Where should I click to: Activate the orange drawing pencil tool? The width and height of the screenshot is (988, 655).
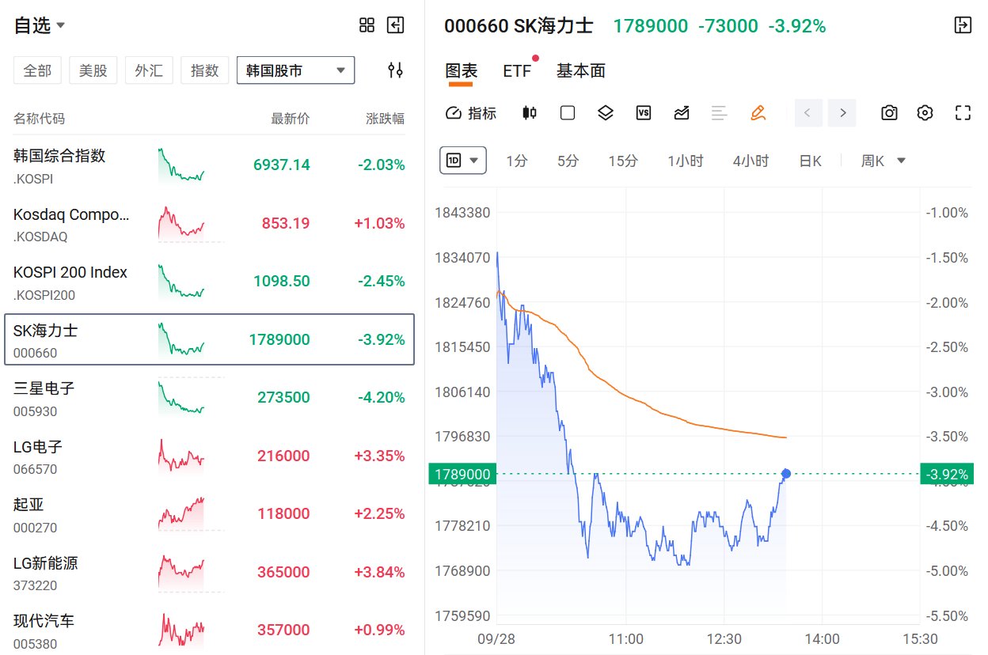[758, 113]
